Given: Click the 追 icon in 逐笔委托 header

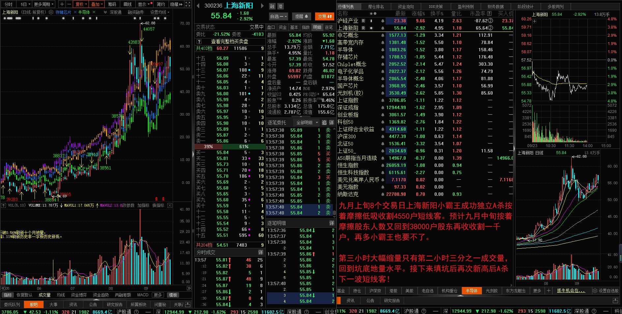Looking at the screenshot, I should (324, 123).
